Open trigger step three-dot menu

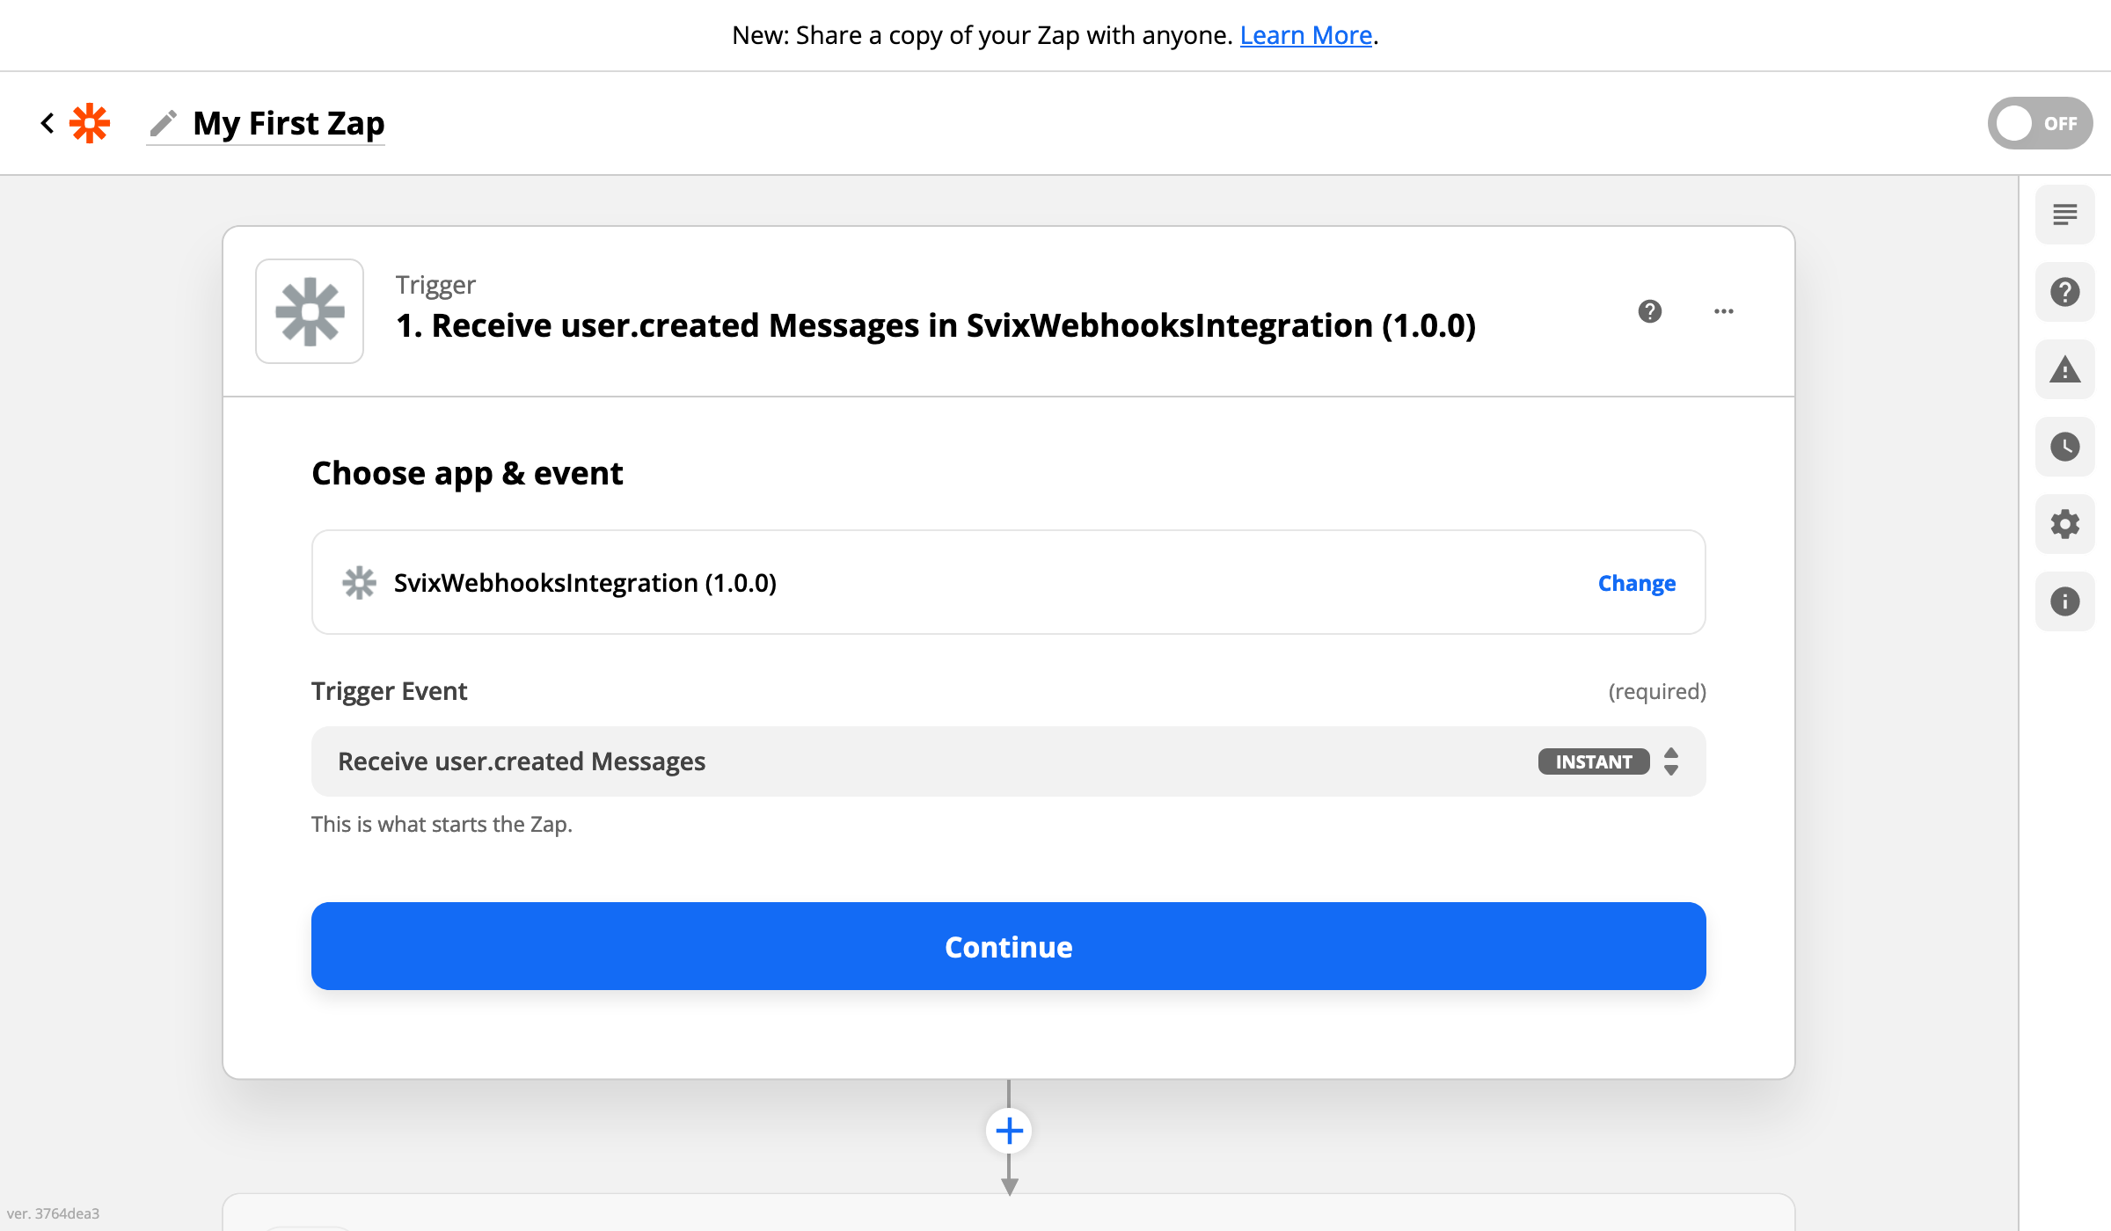click(x=1724, y=311)
